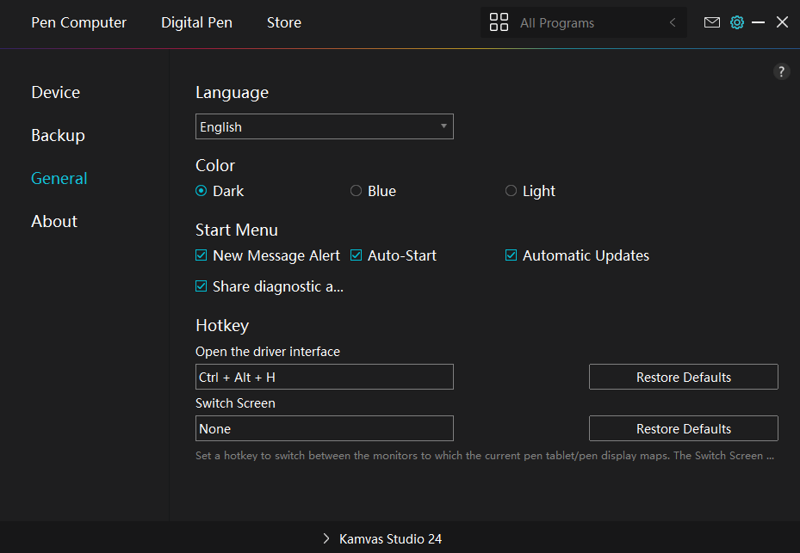The height and width of the screenshot is (553, 800).
Task: Click the settings gear icon
Action: coord(736,22)
